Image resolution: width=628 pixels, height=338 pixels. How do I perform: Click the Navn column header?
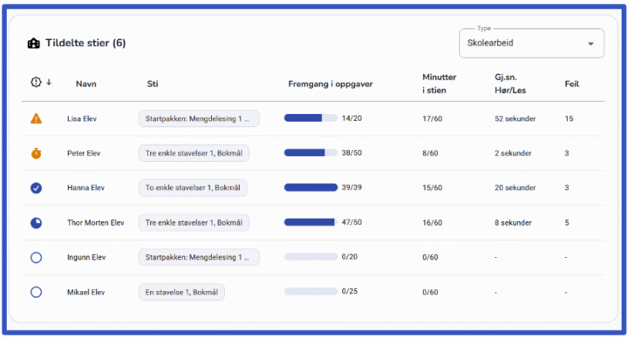[x=86, y=84]
